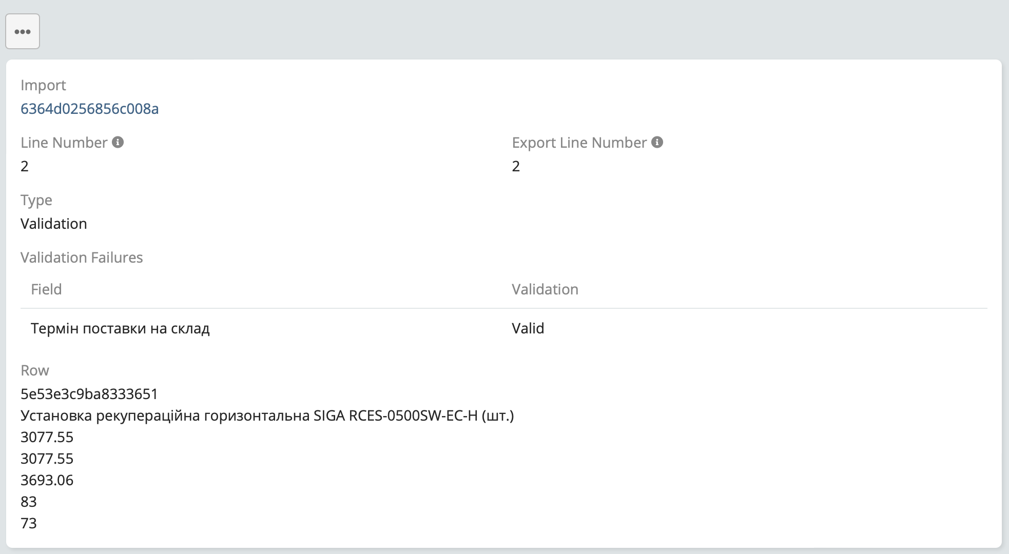Click the Validation column header
Viewport: 1009px width, 554px height.
[545, 289]
